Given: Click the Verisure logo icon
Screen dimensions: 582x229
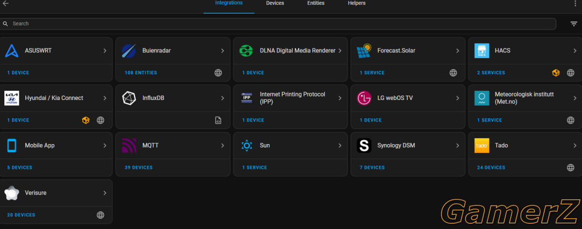Looking at the screenshot, I should [x=12, y=193].
